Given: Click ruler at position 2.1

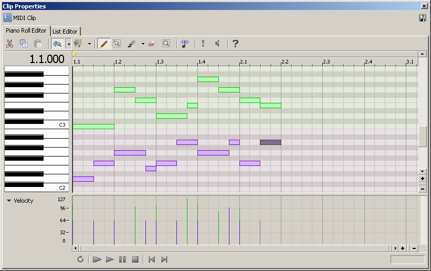Looking at the screenshot, I should [x=243, y=62].
